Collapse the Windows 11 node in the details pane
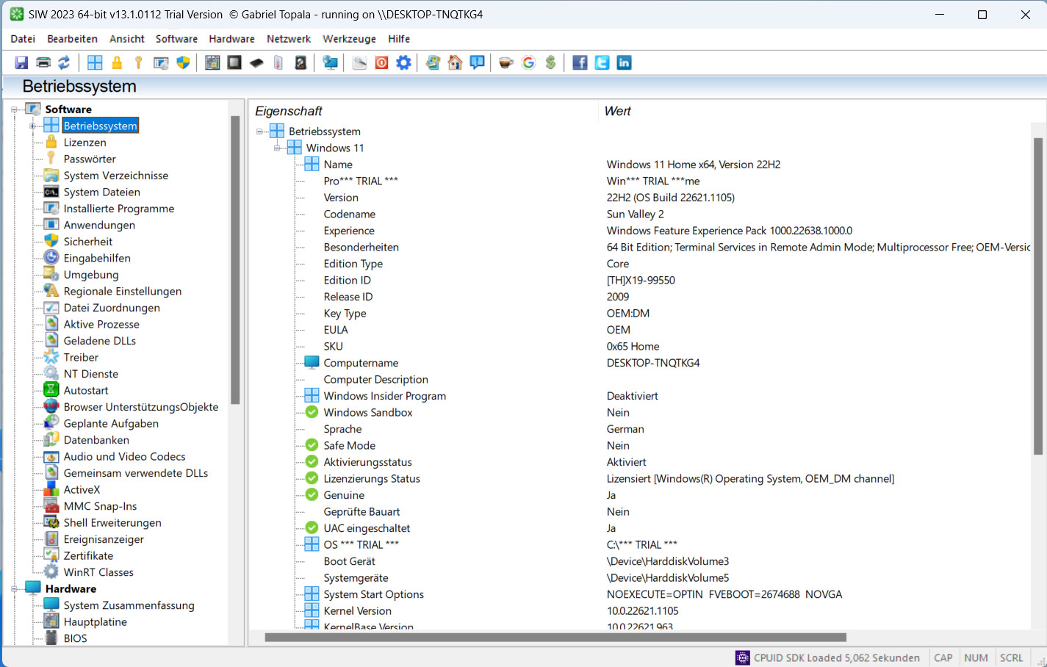This screenshot has height=667, width=1047. [277, 147]
